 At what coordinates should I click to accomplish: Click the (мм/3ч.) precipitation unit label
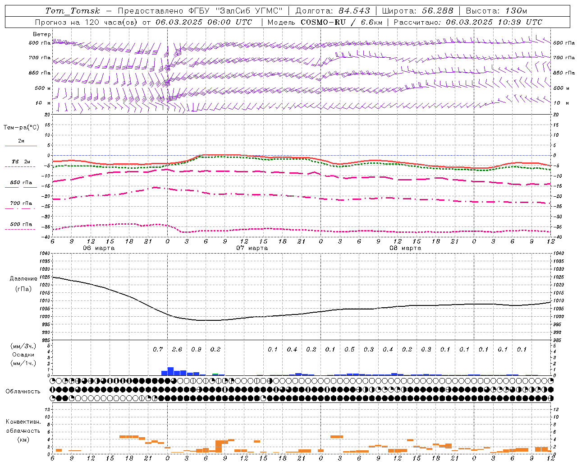23,346
